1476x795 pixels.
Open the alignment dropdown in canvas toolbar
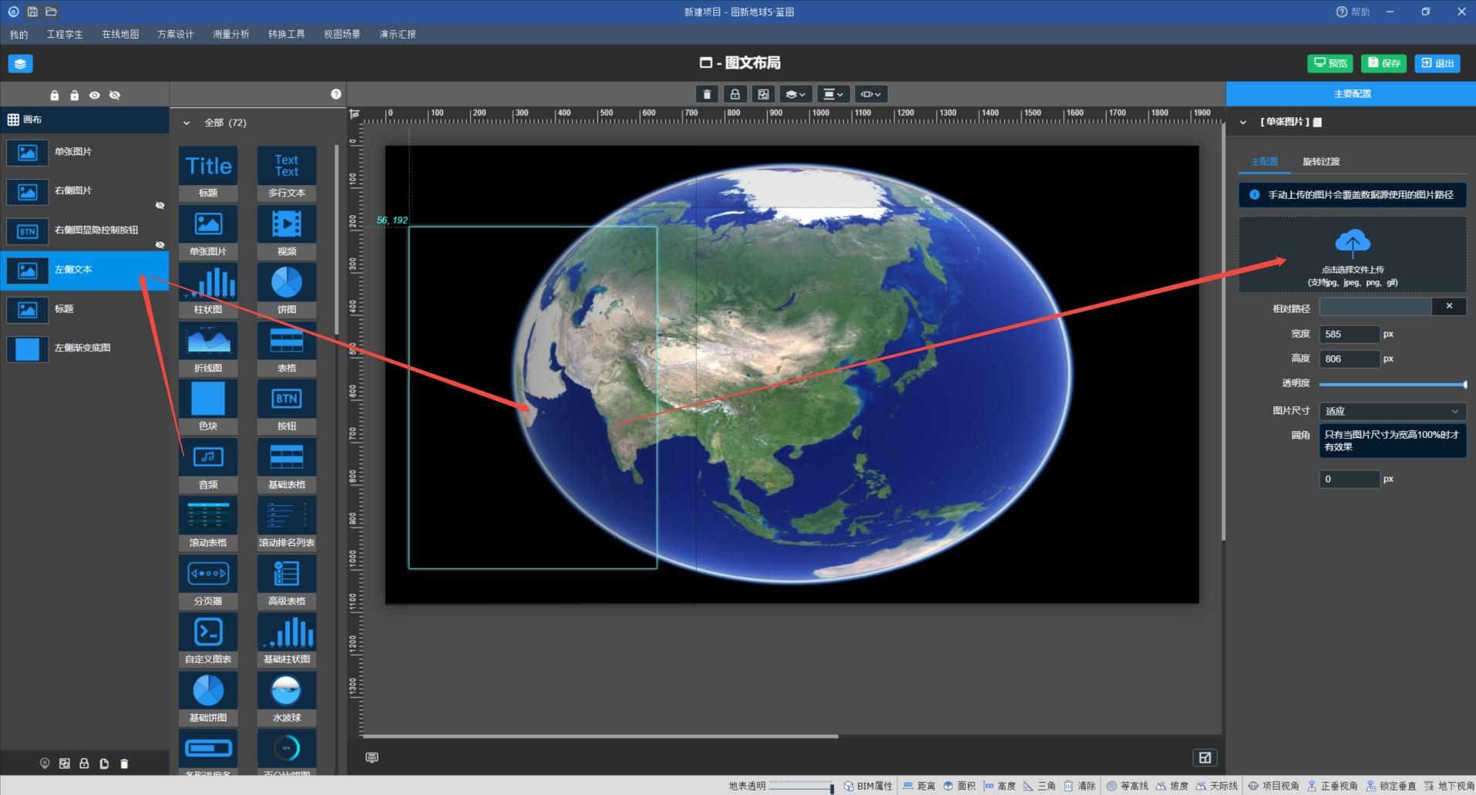(833, 94)
